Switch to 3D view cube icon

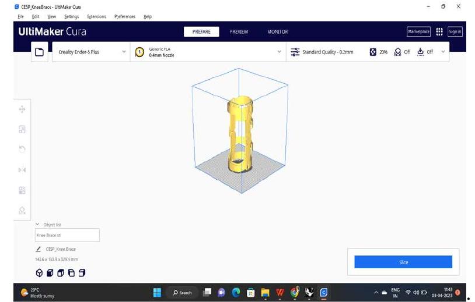pos(39,273)
